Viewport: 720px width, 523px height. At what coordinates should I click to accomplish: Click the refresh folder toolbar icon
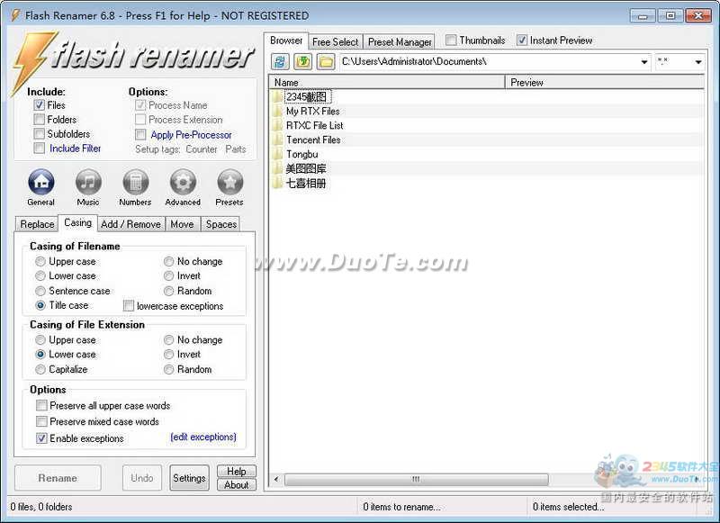[x=280, y=61]
